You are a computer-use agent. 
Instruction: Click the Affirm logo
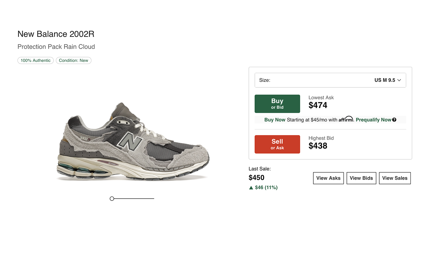[x=346, y=119]
